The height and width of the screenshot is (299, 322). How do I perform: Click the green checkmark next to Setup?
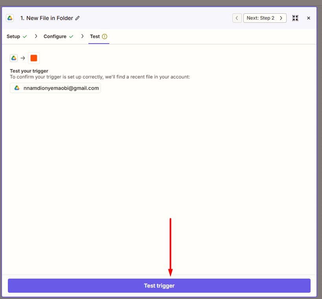tap(25, 36)
